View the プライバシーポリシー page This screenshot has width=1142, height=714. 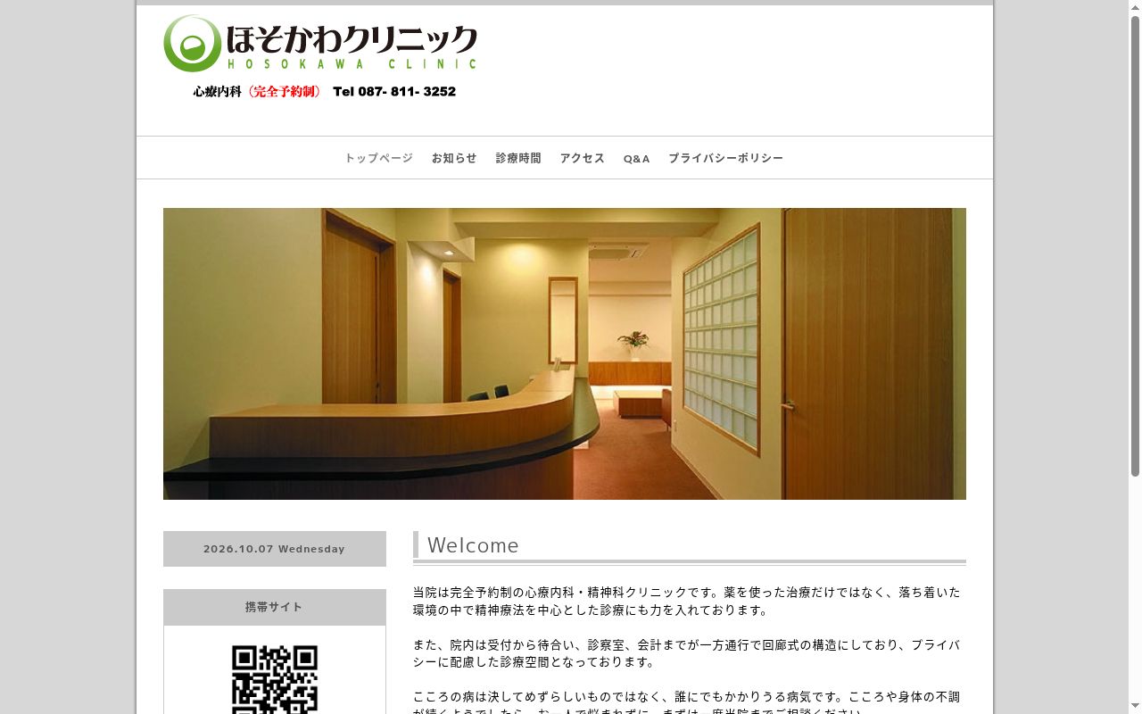(725, 158)
